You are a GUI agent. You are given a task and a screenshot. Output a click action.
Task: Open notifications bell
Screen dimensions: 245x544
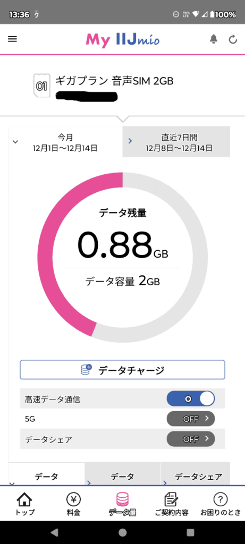pyautogui.click(x=214, y=39)
